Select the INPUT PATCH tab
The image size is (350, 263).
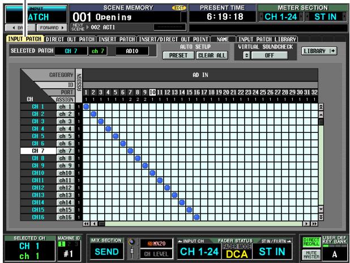25,39
